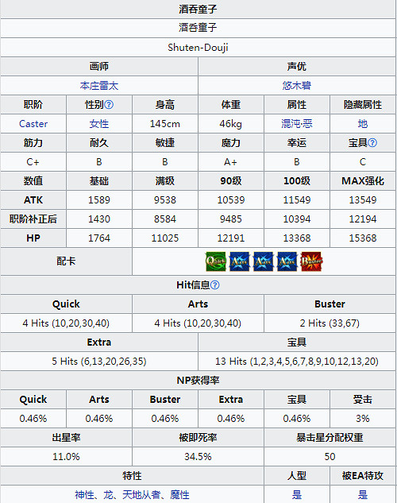Viewport: 397px width, 503px height.
Task: Select the name Shuten-Douji
Action: pyautogui.click(x=198, y=48)
